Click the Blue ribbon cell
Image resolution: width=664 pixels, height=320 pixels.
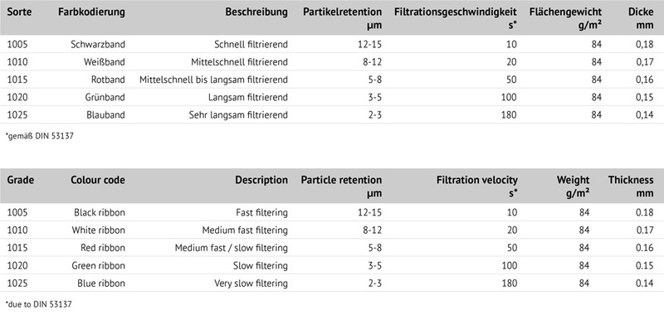[x=101, y=284]
